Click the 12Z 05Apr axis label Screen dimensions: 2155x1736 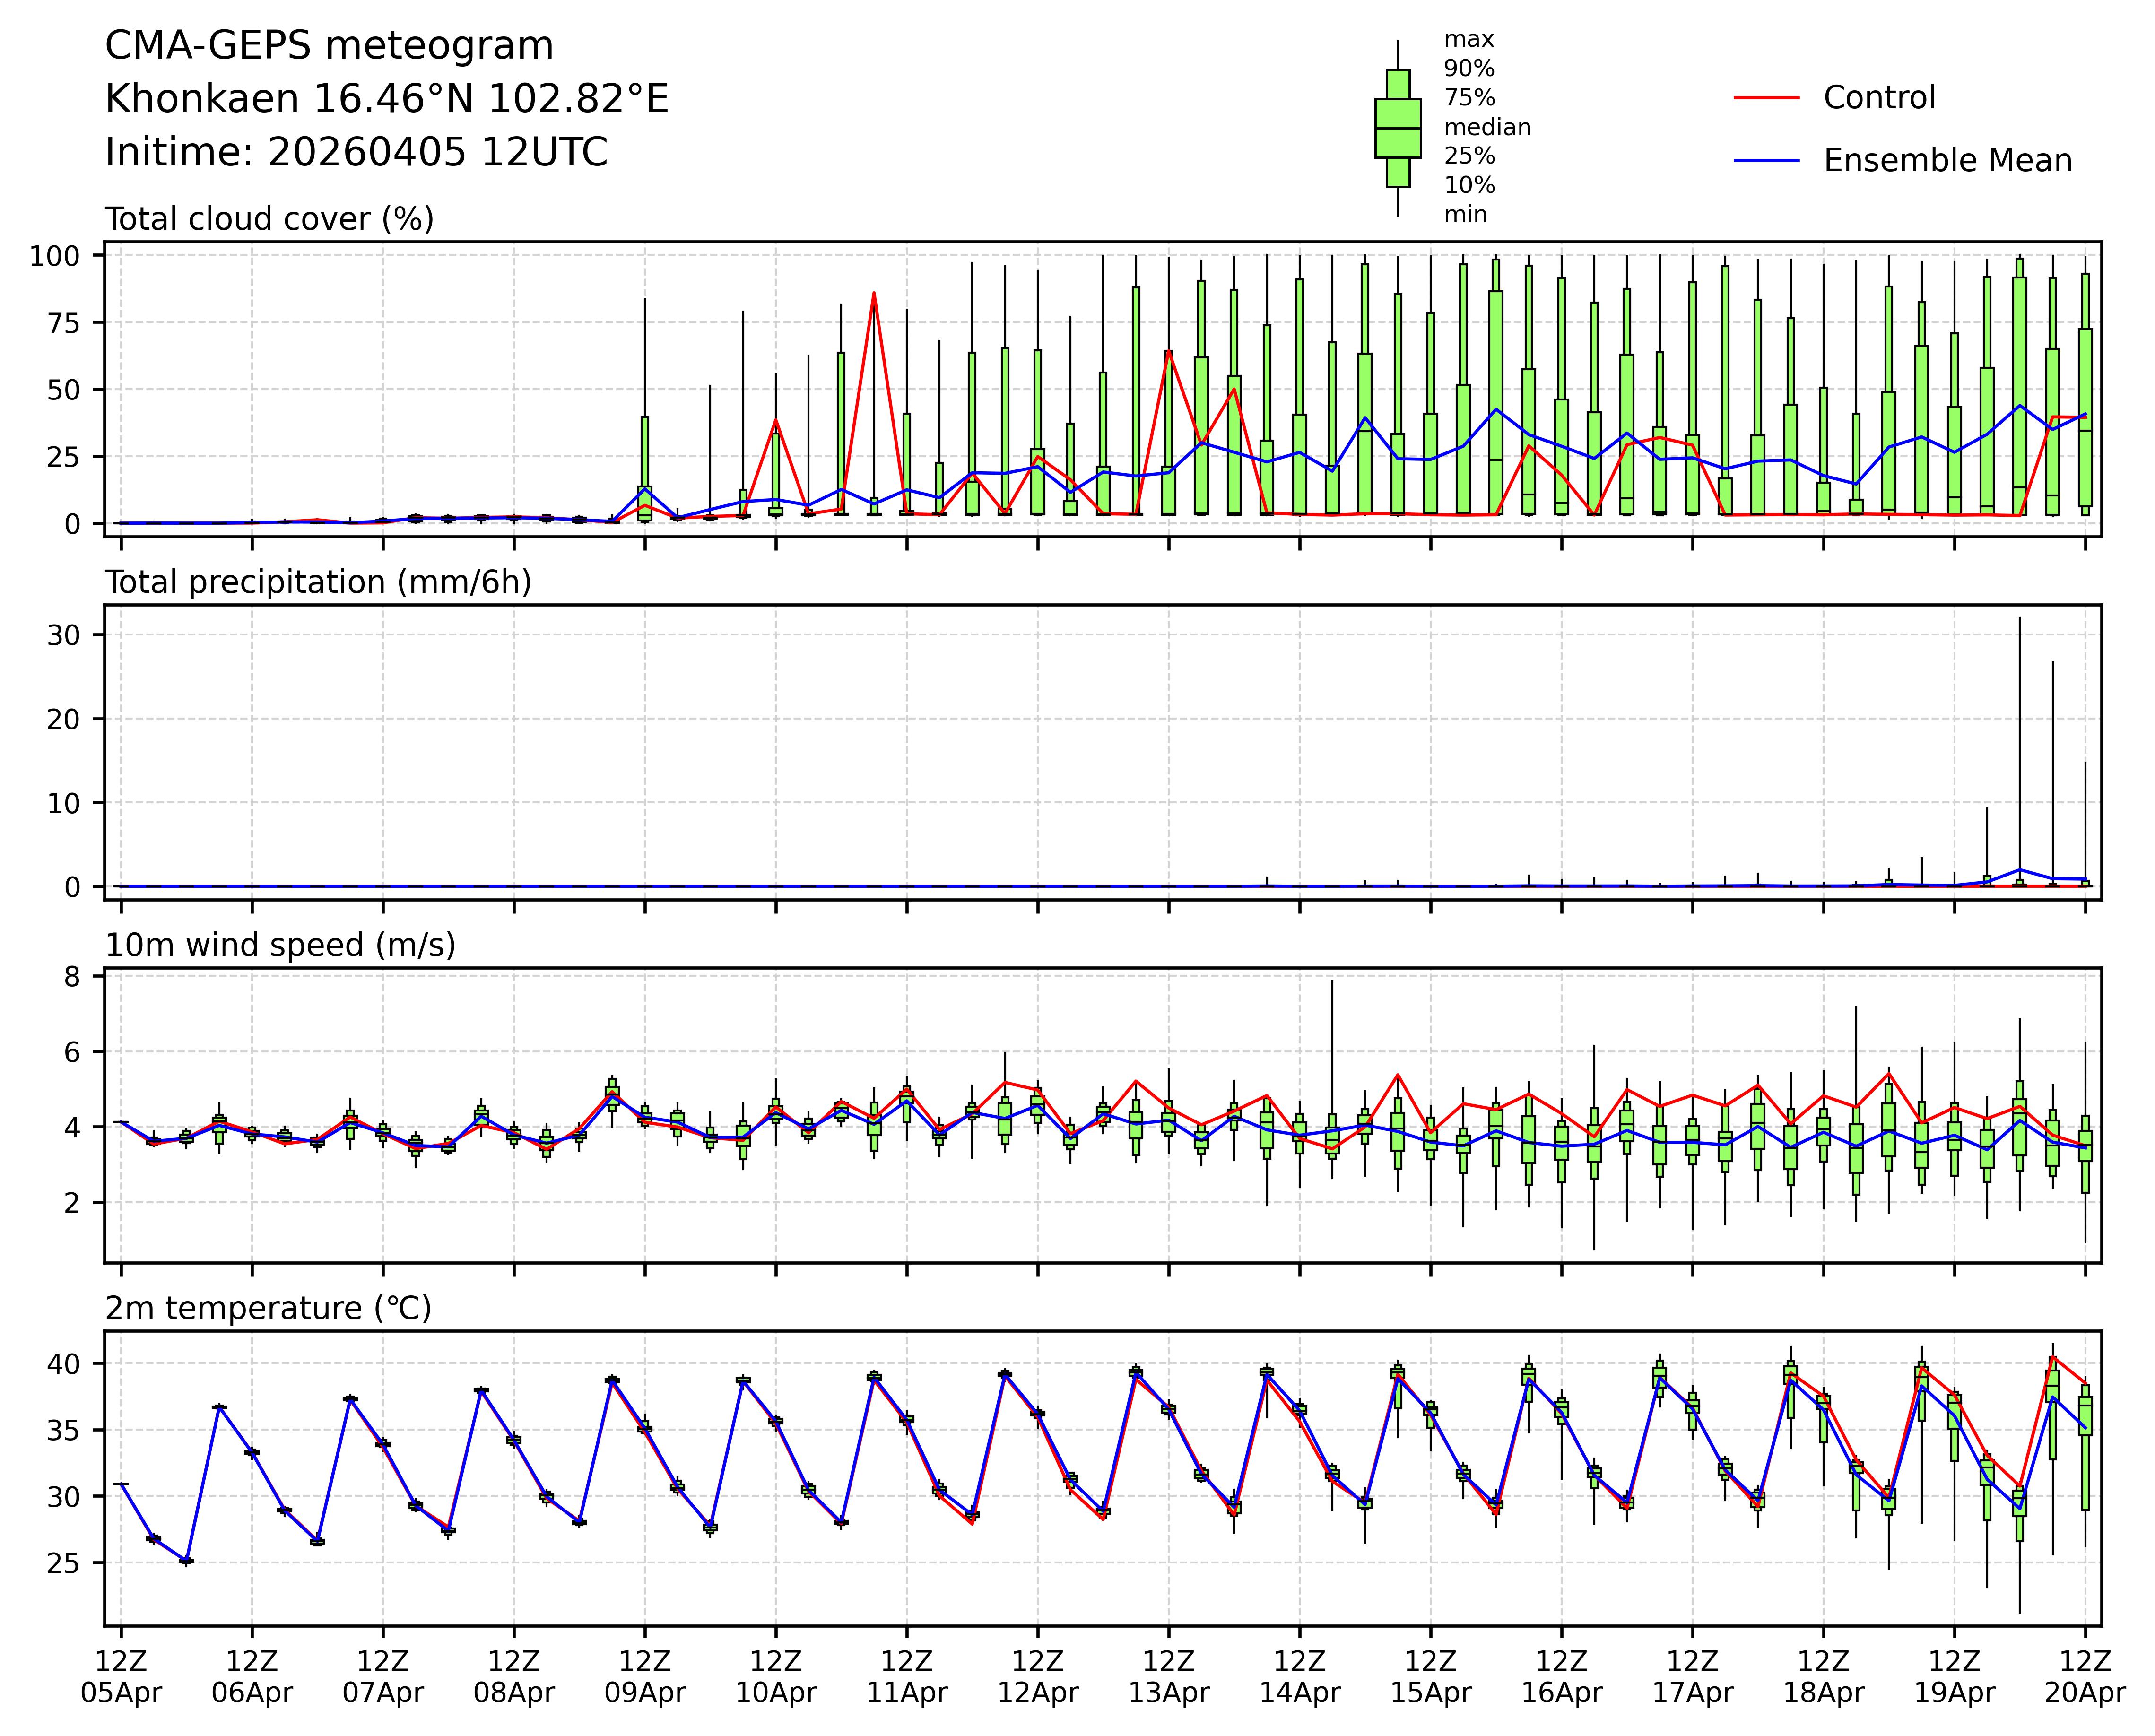(121, 1677)
